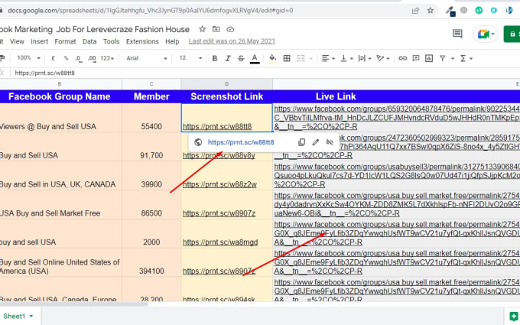This screenshot has width=520, height=325.
Task: Click the formula bar input
Action: [265, 73]
